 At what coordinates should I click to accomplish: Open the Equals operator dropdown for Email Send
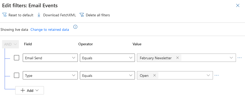pyautogui.click(x=107, y=58)
